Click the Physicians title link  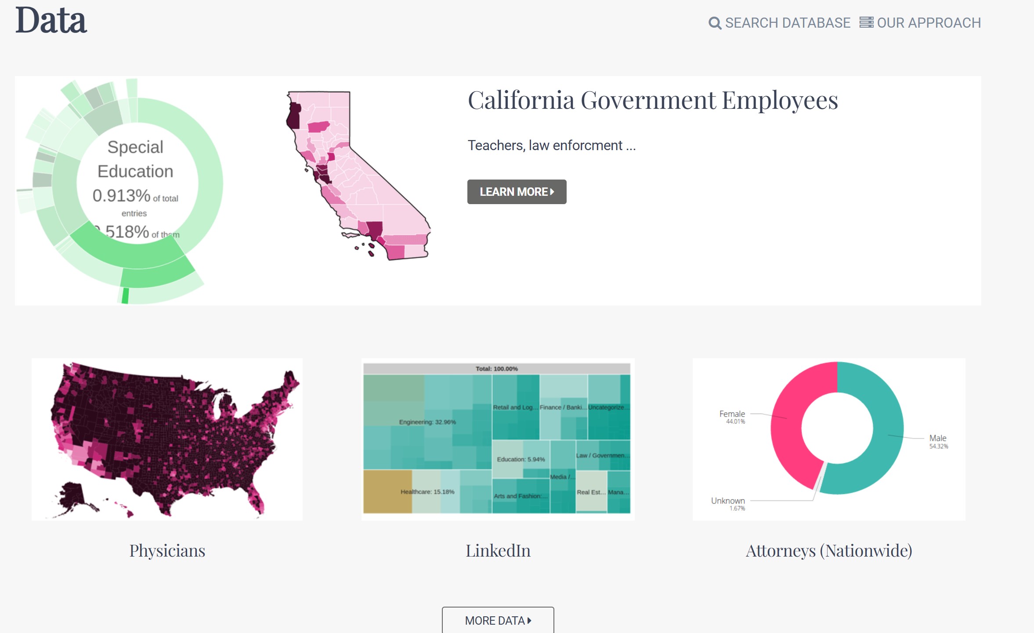point(167,550)
